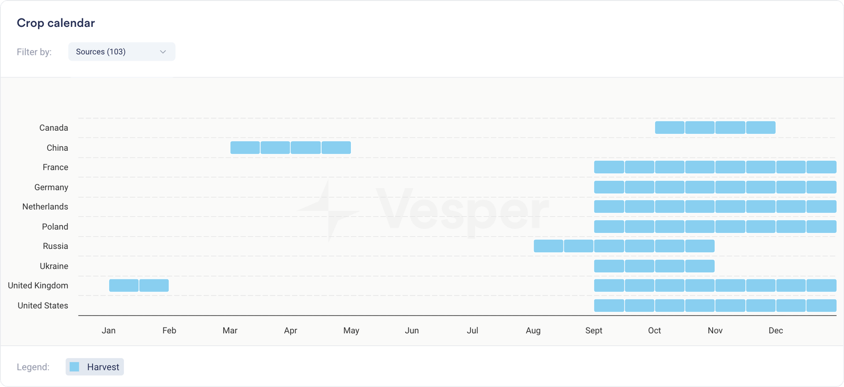This screenshot has width=844, height=387.
Task: Click the Vesper watermark logo
Action: (423, 211)
